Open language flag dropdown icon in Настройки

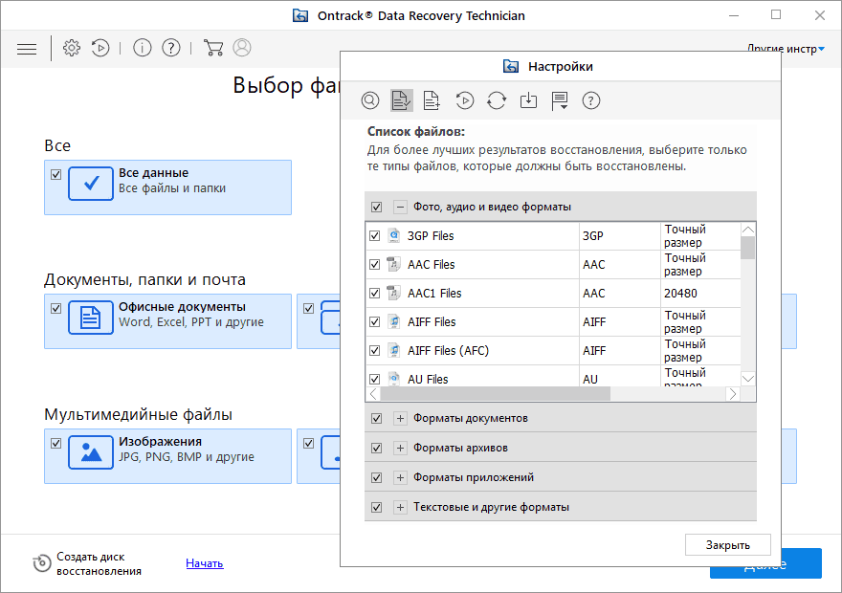click(x=560, y=100)
